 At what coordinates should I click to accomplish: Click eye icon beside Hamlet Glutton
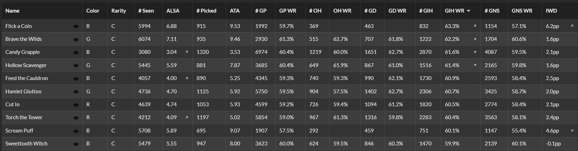click(76, 92)
